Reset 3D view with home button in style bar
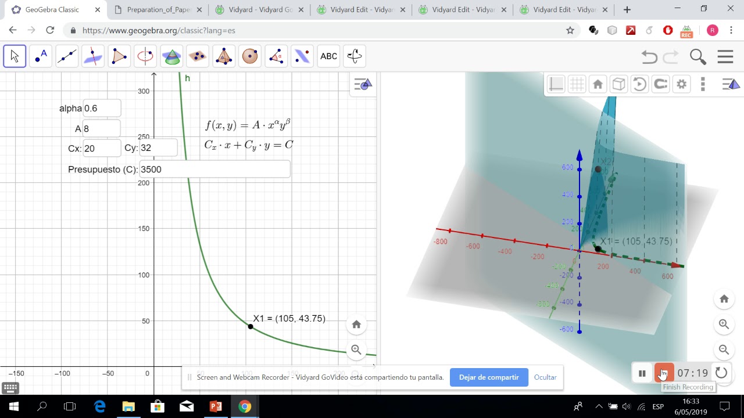The height and width of the screenshot is (418, 744). pos(598,84)
